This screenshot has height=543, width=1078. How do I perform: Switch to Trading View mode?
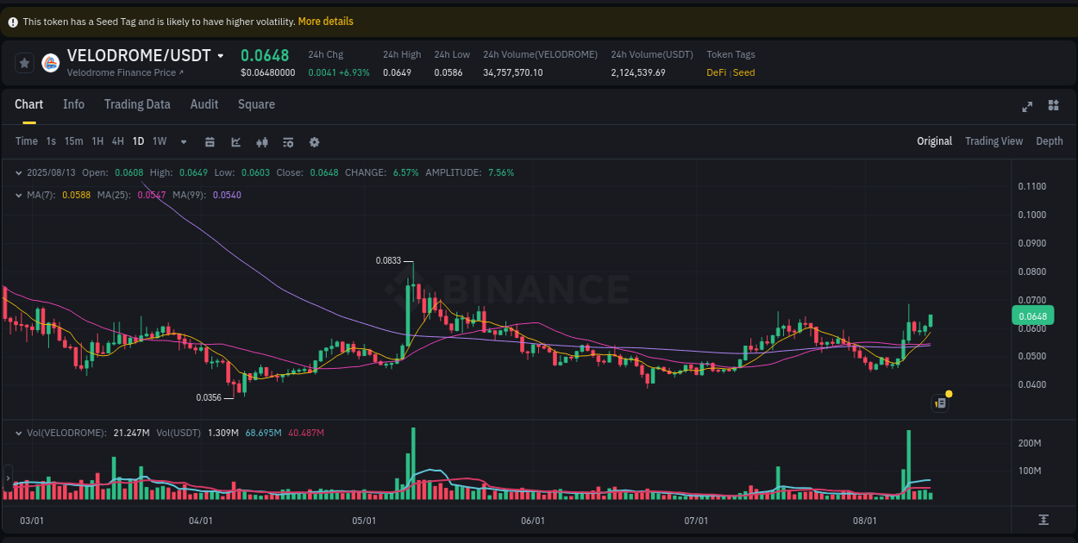[x=993, y=140]
